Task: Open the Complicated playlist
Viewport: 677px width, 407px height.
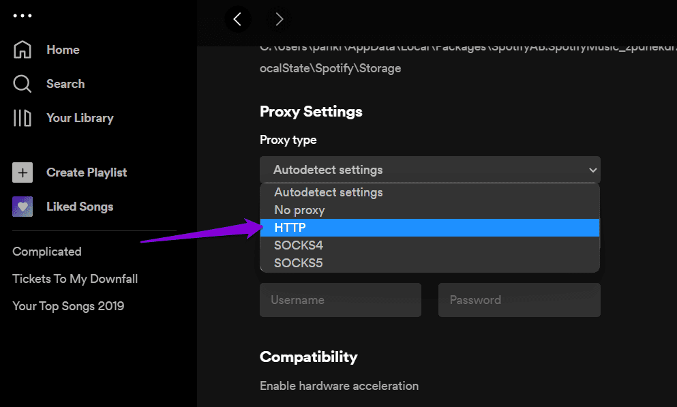Action: tap(47, 252)
